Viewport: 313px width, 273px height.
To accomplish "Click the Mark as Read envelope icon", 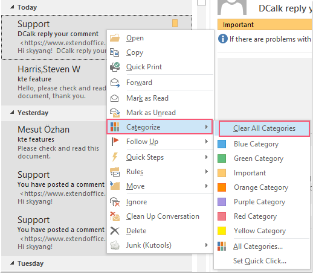I will point(115,98).
